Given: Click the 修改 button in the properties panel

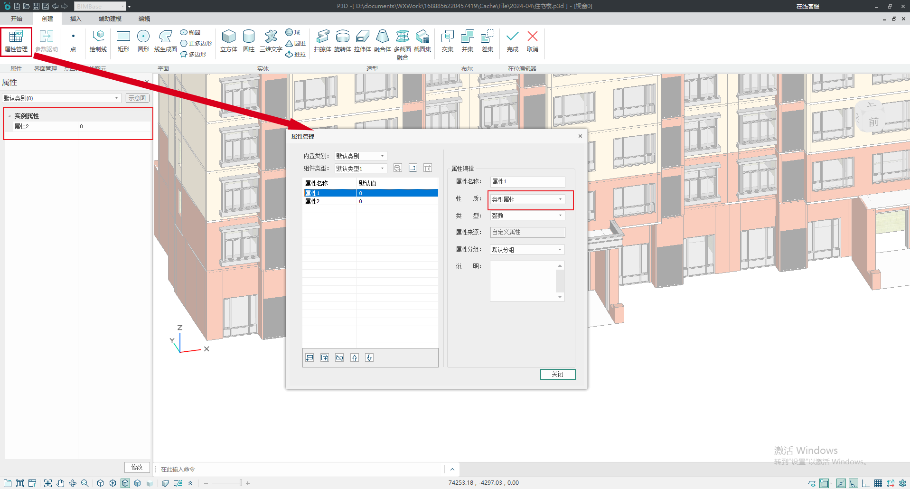Looking at the screenshot, I should 137,467.
